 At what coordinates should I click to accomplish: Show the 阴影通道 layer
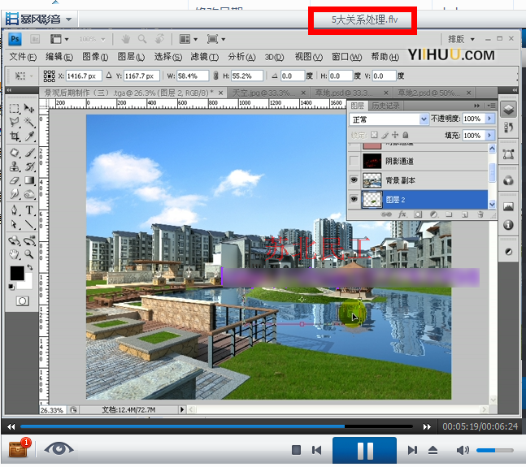[354, 161]
